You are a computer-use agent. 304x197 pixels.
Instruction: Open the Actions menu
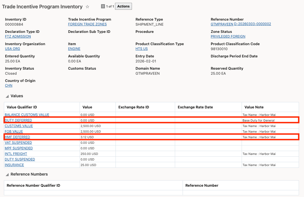tap(123, 6)
